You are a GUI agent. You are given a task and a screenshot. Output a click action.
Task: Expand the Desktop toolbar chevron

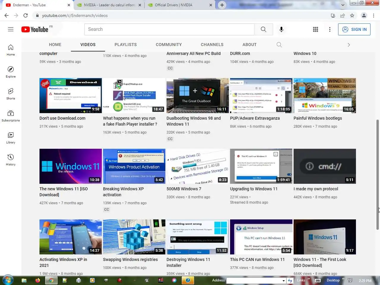click(x=343, y=279)
